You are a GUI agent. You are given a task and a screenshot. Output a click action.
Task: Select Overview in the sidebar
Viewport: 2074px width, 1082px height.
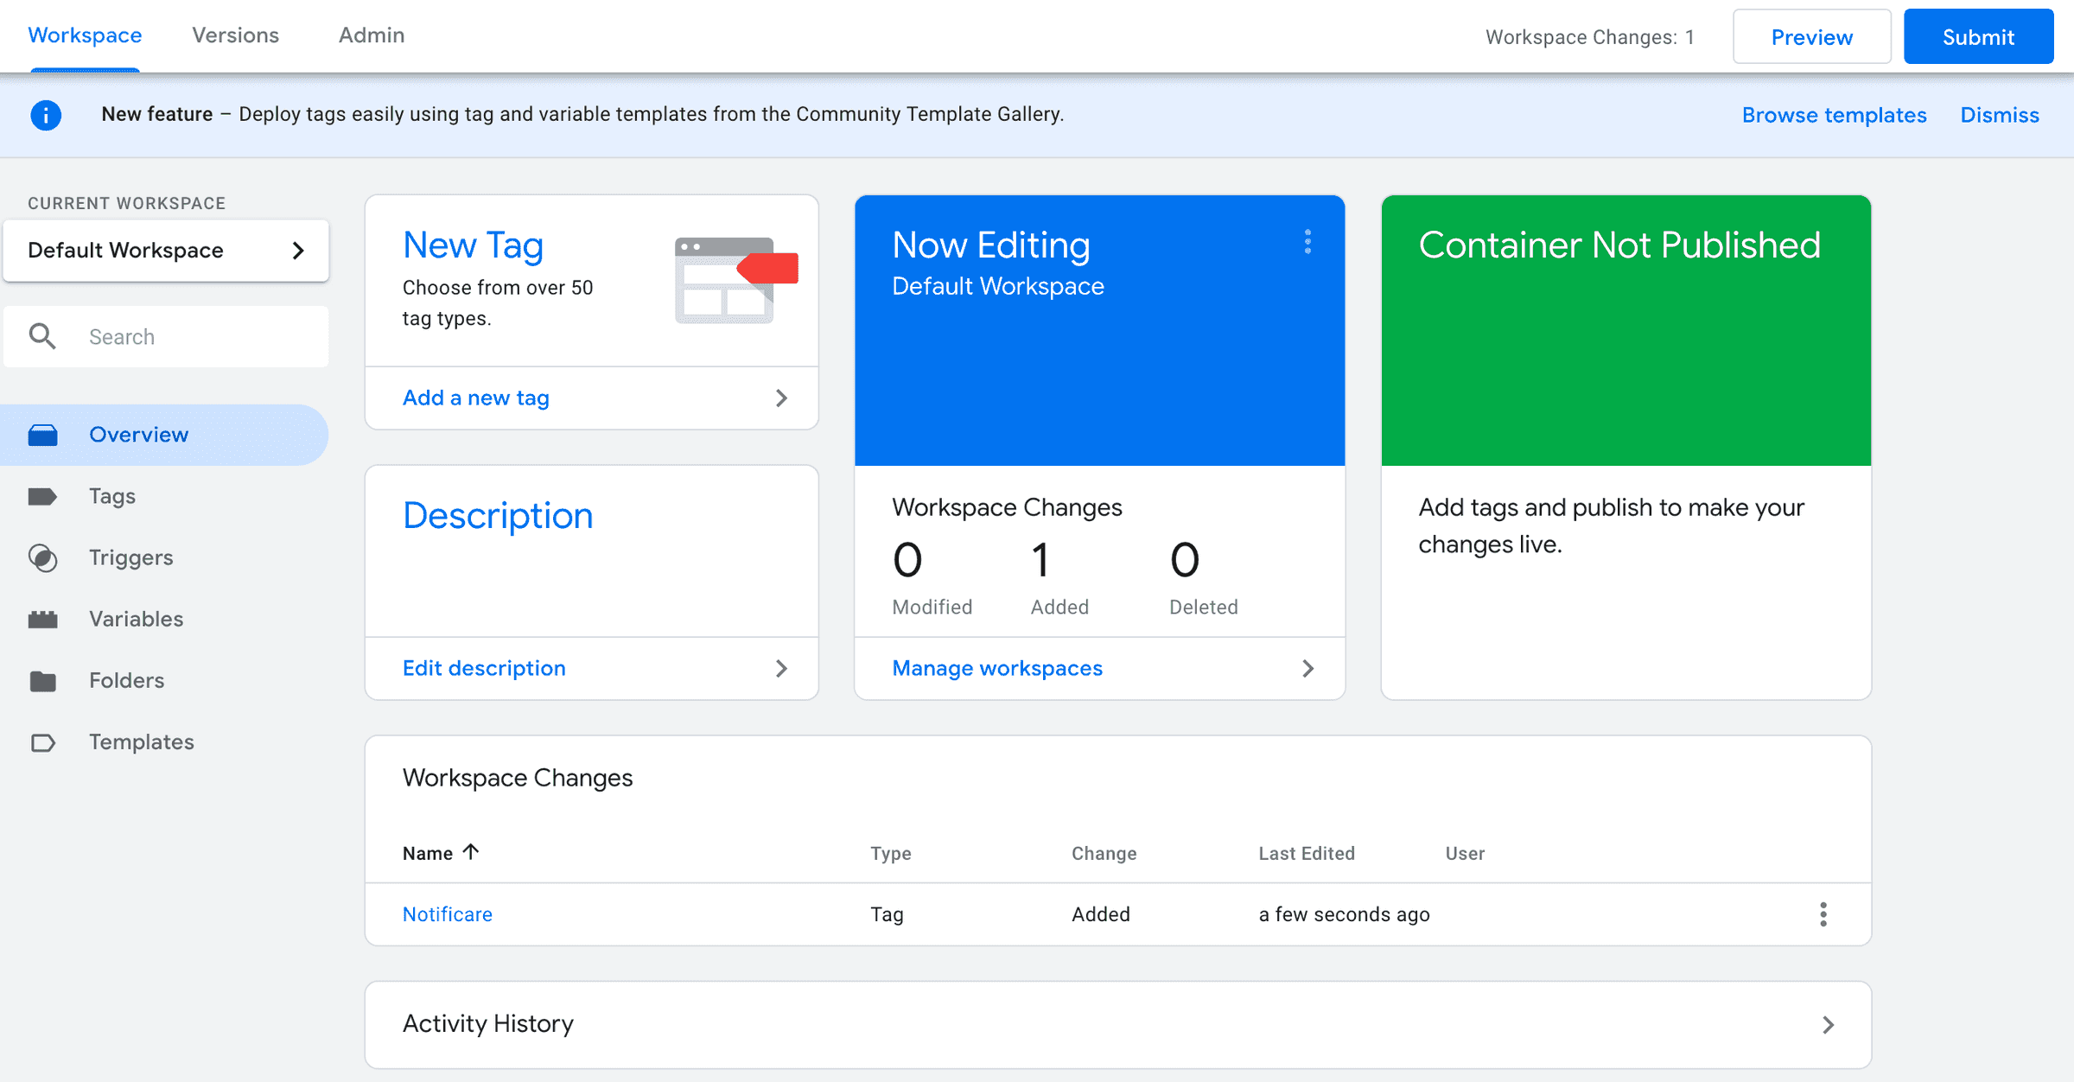[x=164, y=435]
